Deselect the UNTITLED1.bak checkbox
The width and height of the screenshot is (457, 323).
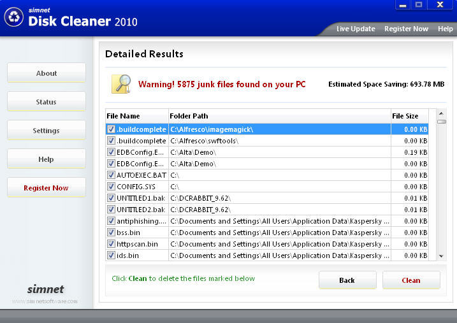click(x=111, y=198)
